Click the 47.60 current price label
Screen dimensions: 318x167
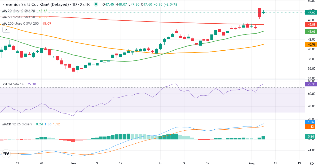coord(311,12)
